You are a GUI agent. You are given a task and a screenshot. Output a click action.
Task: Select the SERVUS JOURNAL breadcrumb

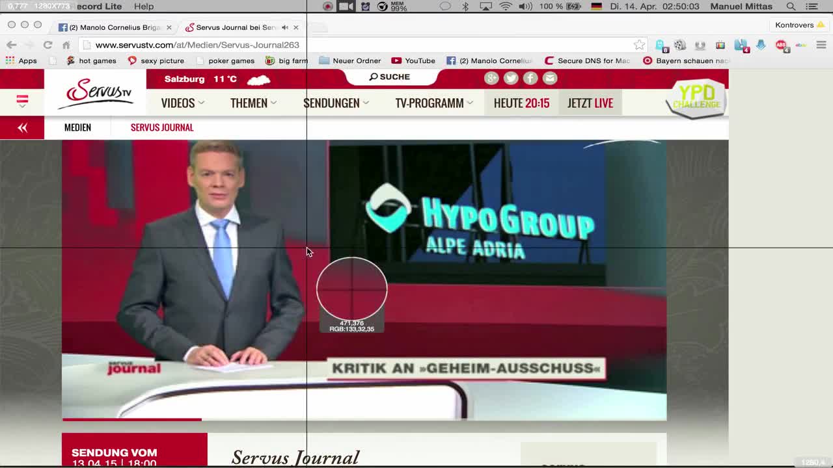162,127
